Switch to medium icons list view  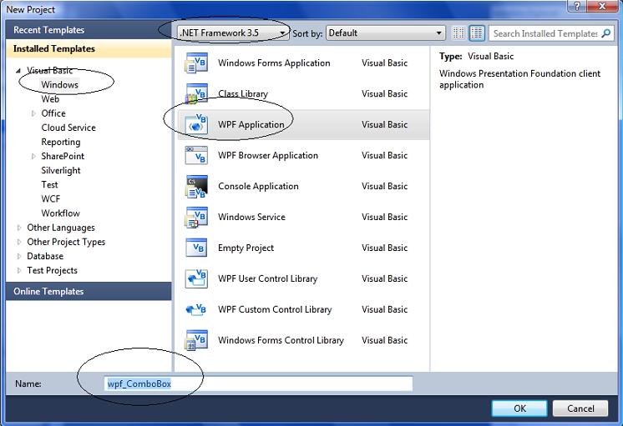point(477,33)
